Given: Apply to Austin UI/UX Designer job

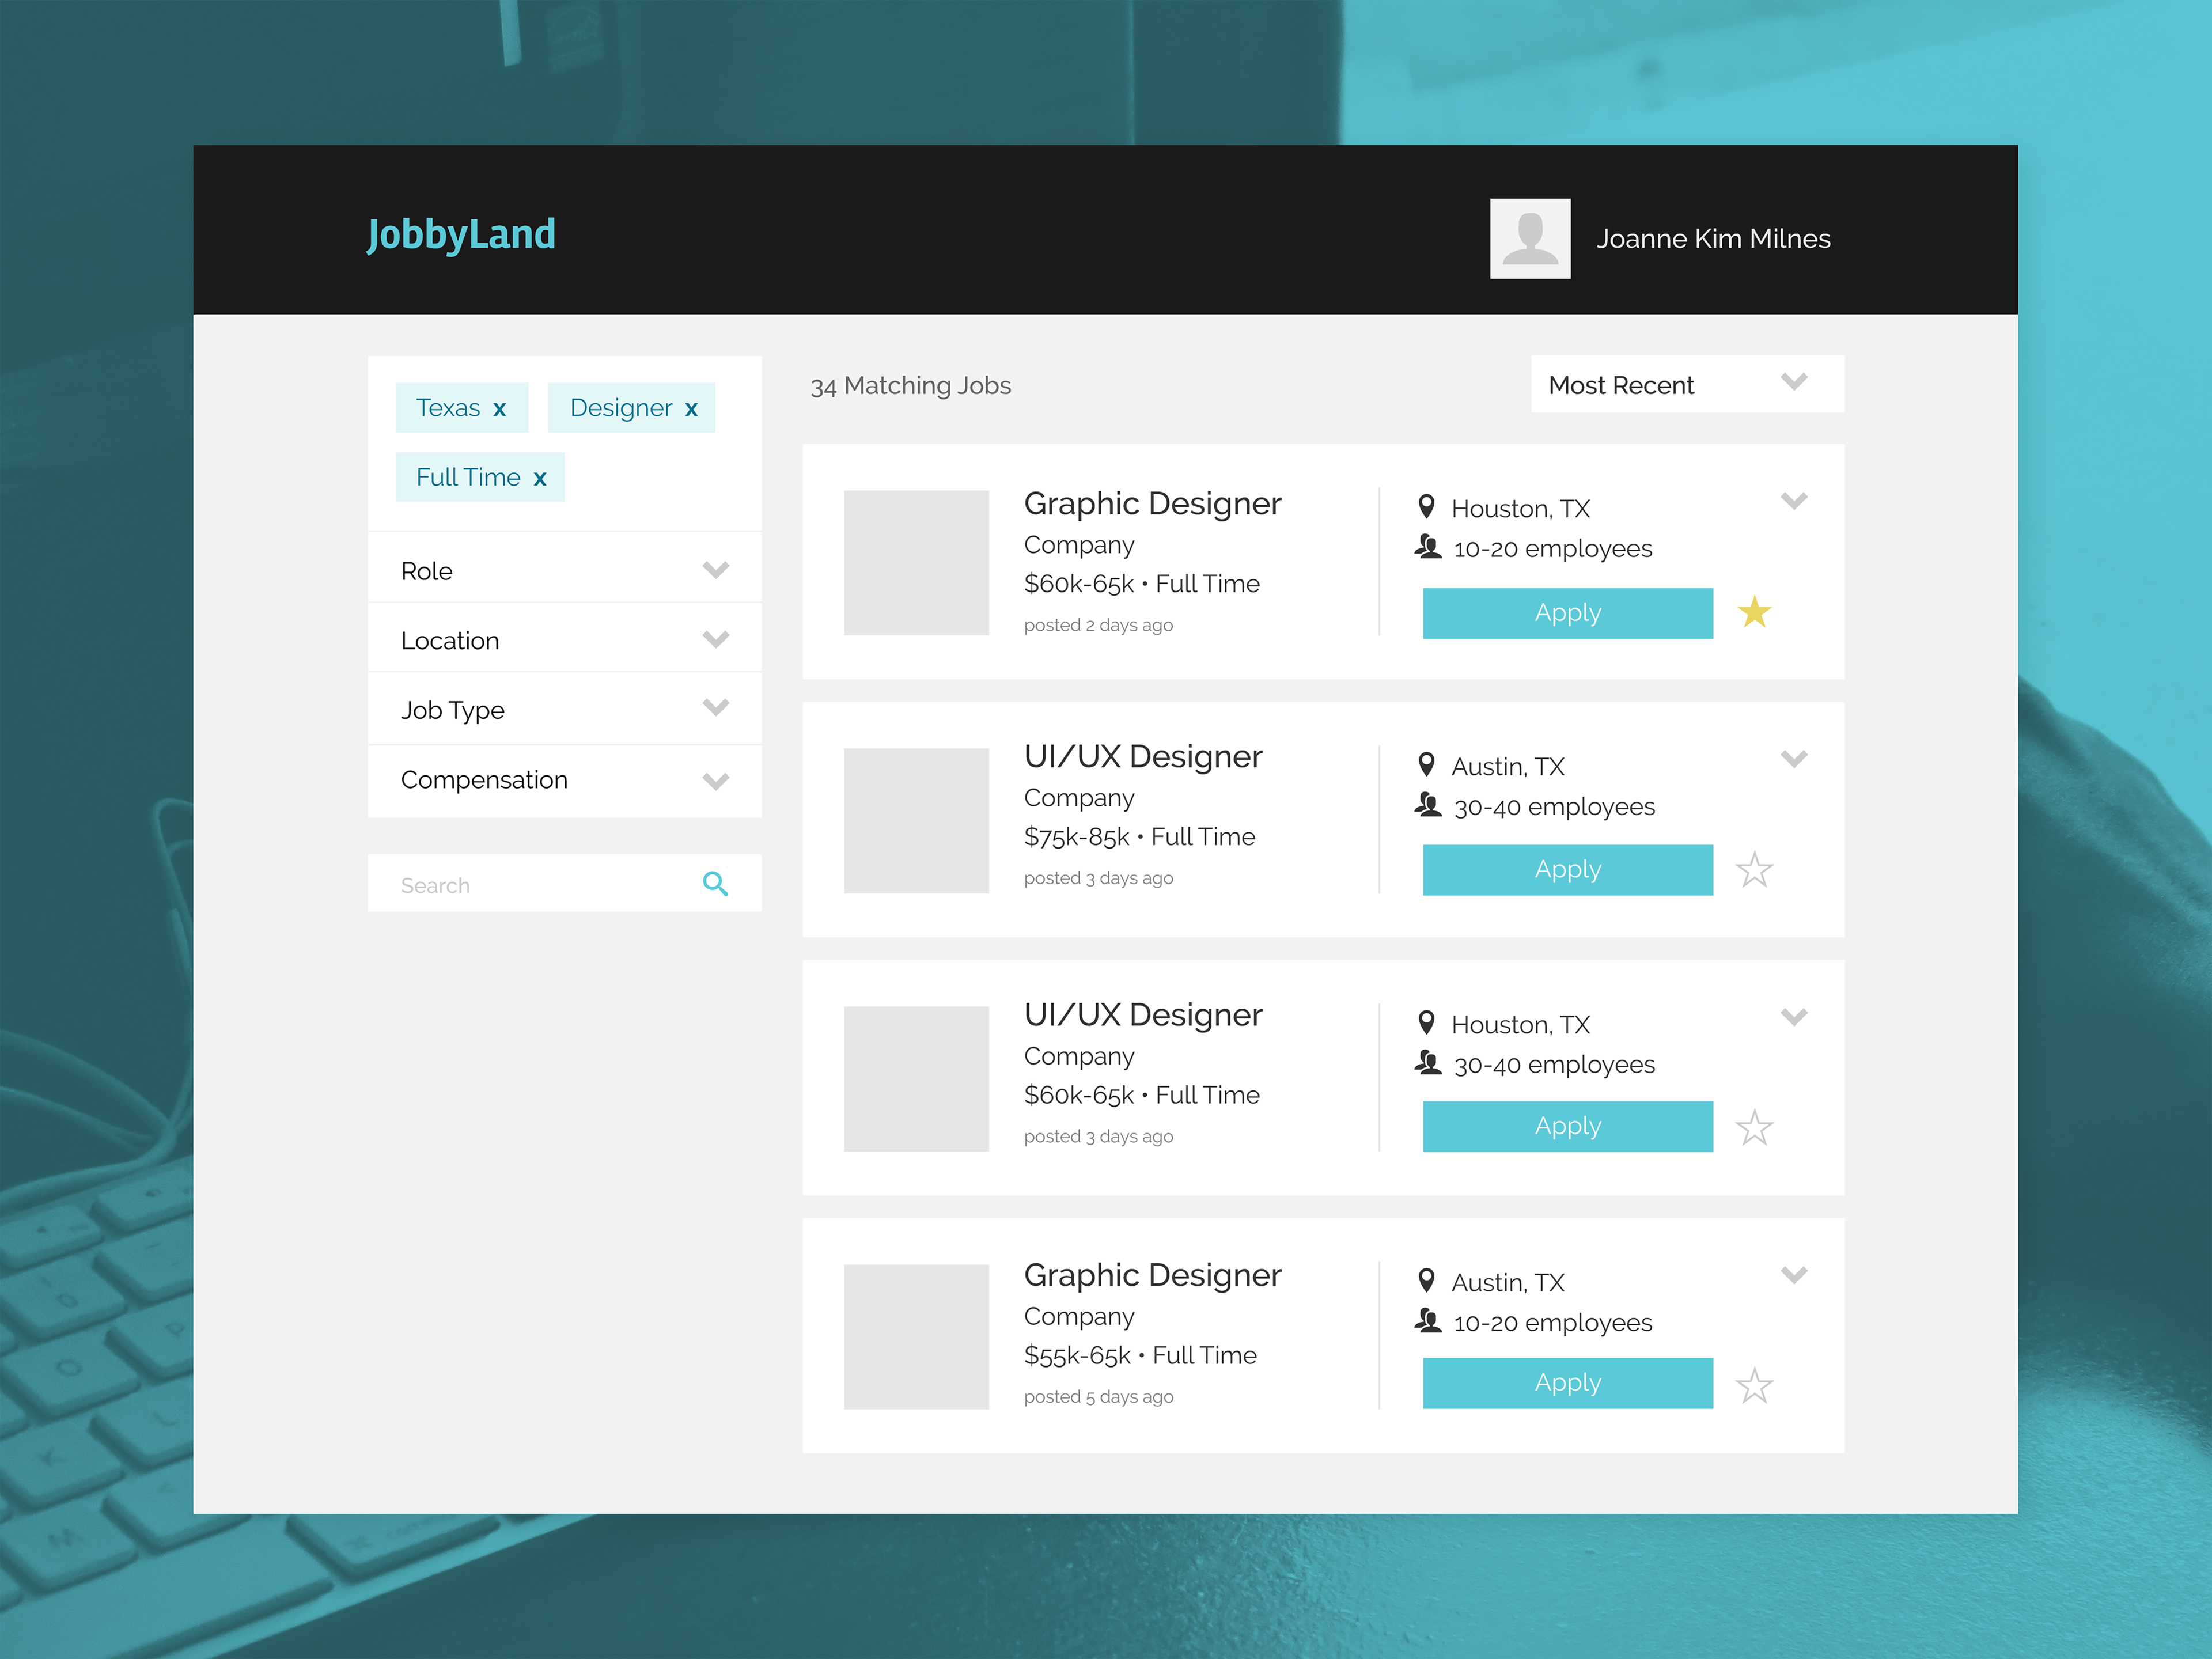Looking at the screenshot, I should point(1567,870).
